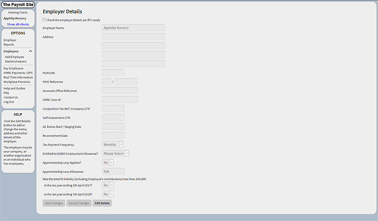Click the Postcode input field
This screenshot has width=378, height=221.
pyautogui.click(x=113, y=72)
